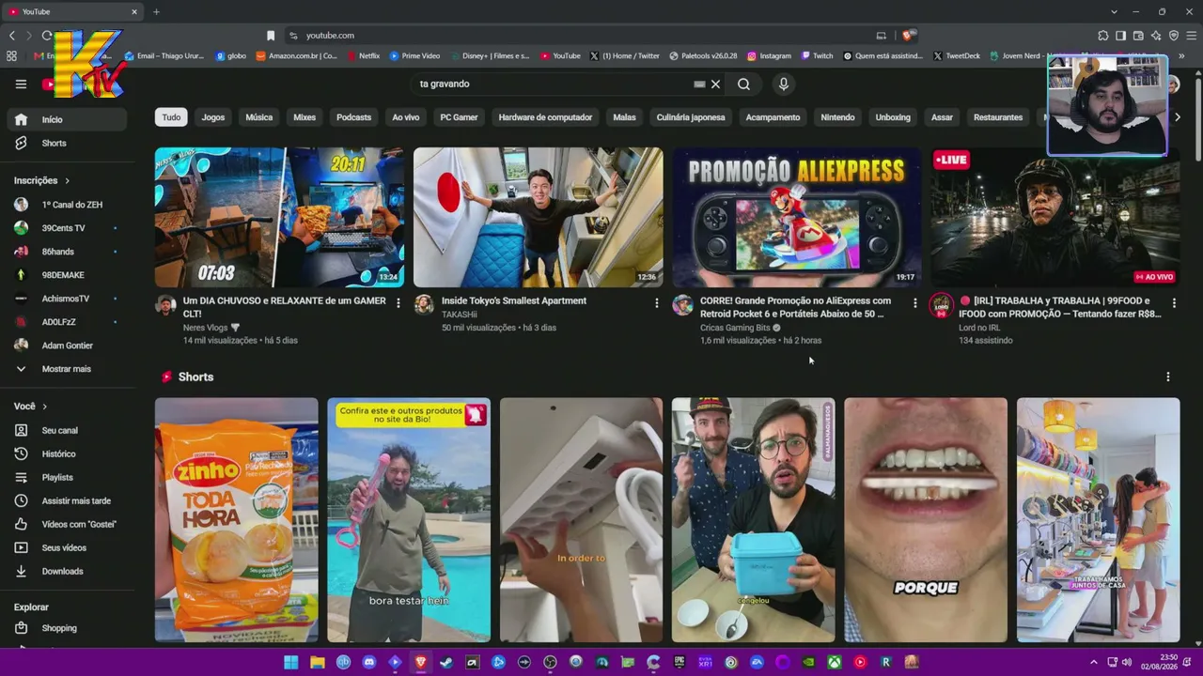Click the magnifier search button
The width and height of the screenshot is (1203, 676).
coord(743,84)
